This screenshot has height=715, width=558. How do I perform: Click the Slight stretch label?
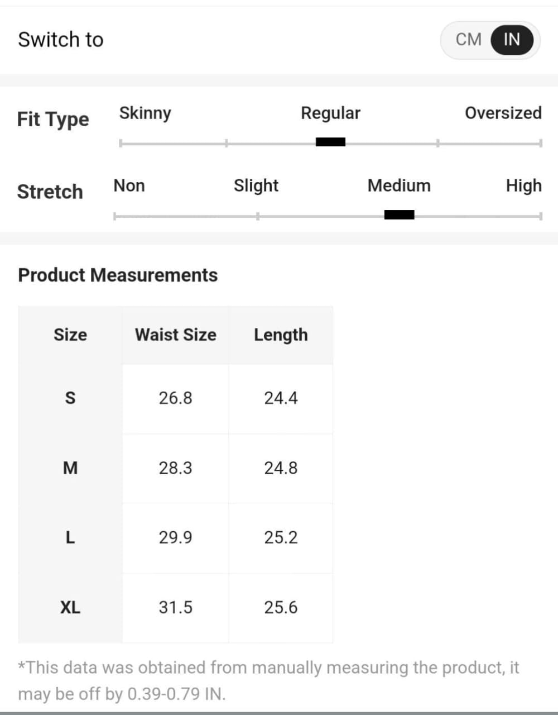pyautogui.click(x=256, y=185)
